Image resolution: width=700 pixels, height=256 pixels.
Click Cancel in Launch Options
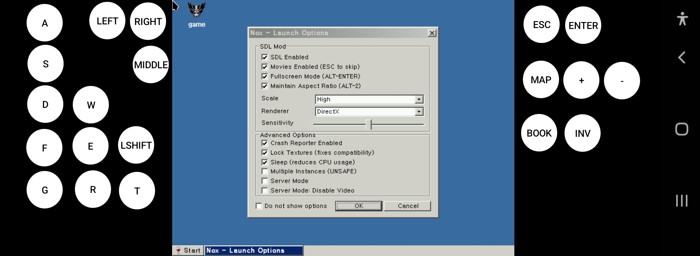click(x=408, y=206)
